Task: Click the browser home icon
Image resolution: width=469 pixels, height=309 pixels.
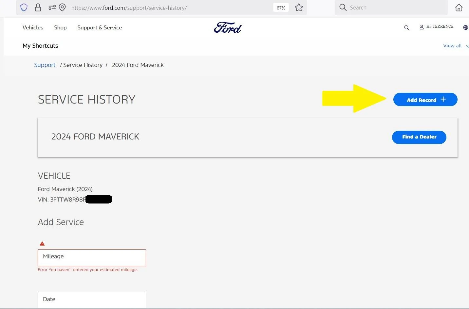Action: [x=459, y=8]
